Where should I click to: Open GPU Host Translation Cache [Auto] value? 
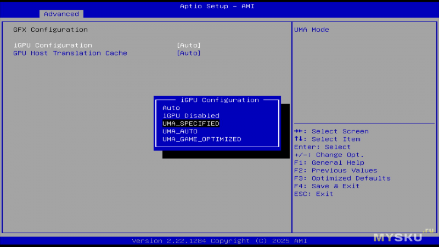click(x=189, y=53)
